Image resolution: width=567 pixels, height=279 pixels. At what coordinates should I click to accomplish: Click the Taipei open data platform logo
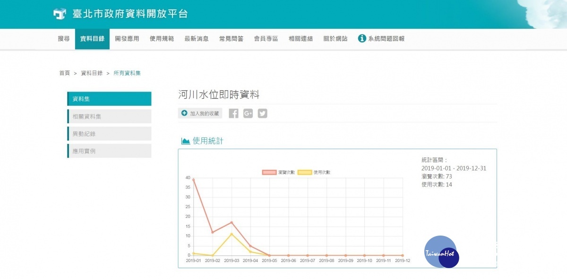(60, 14)
